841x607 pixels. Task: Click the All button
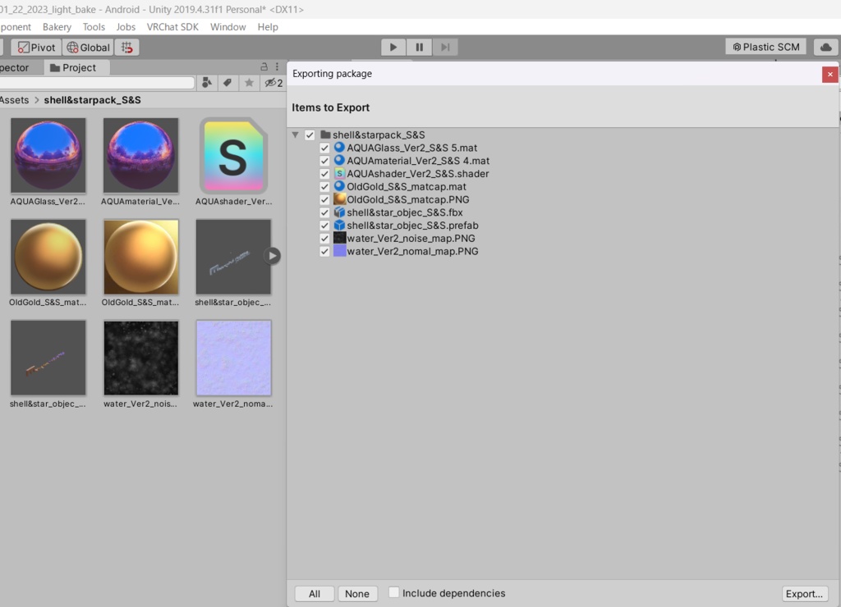315,594
